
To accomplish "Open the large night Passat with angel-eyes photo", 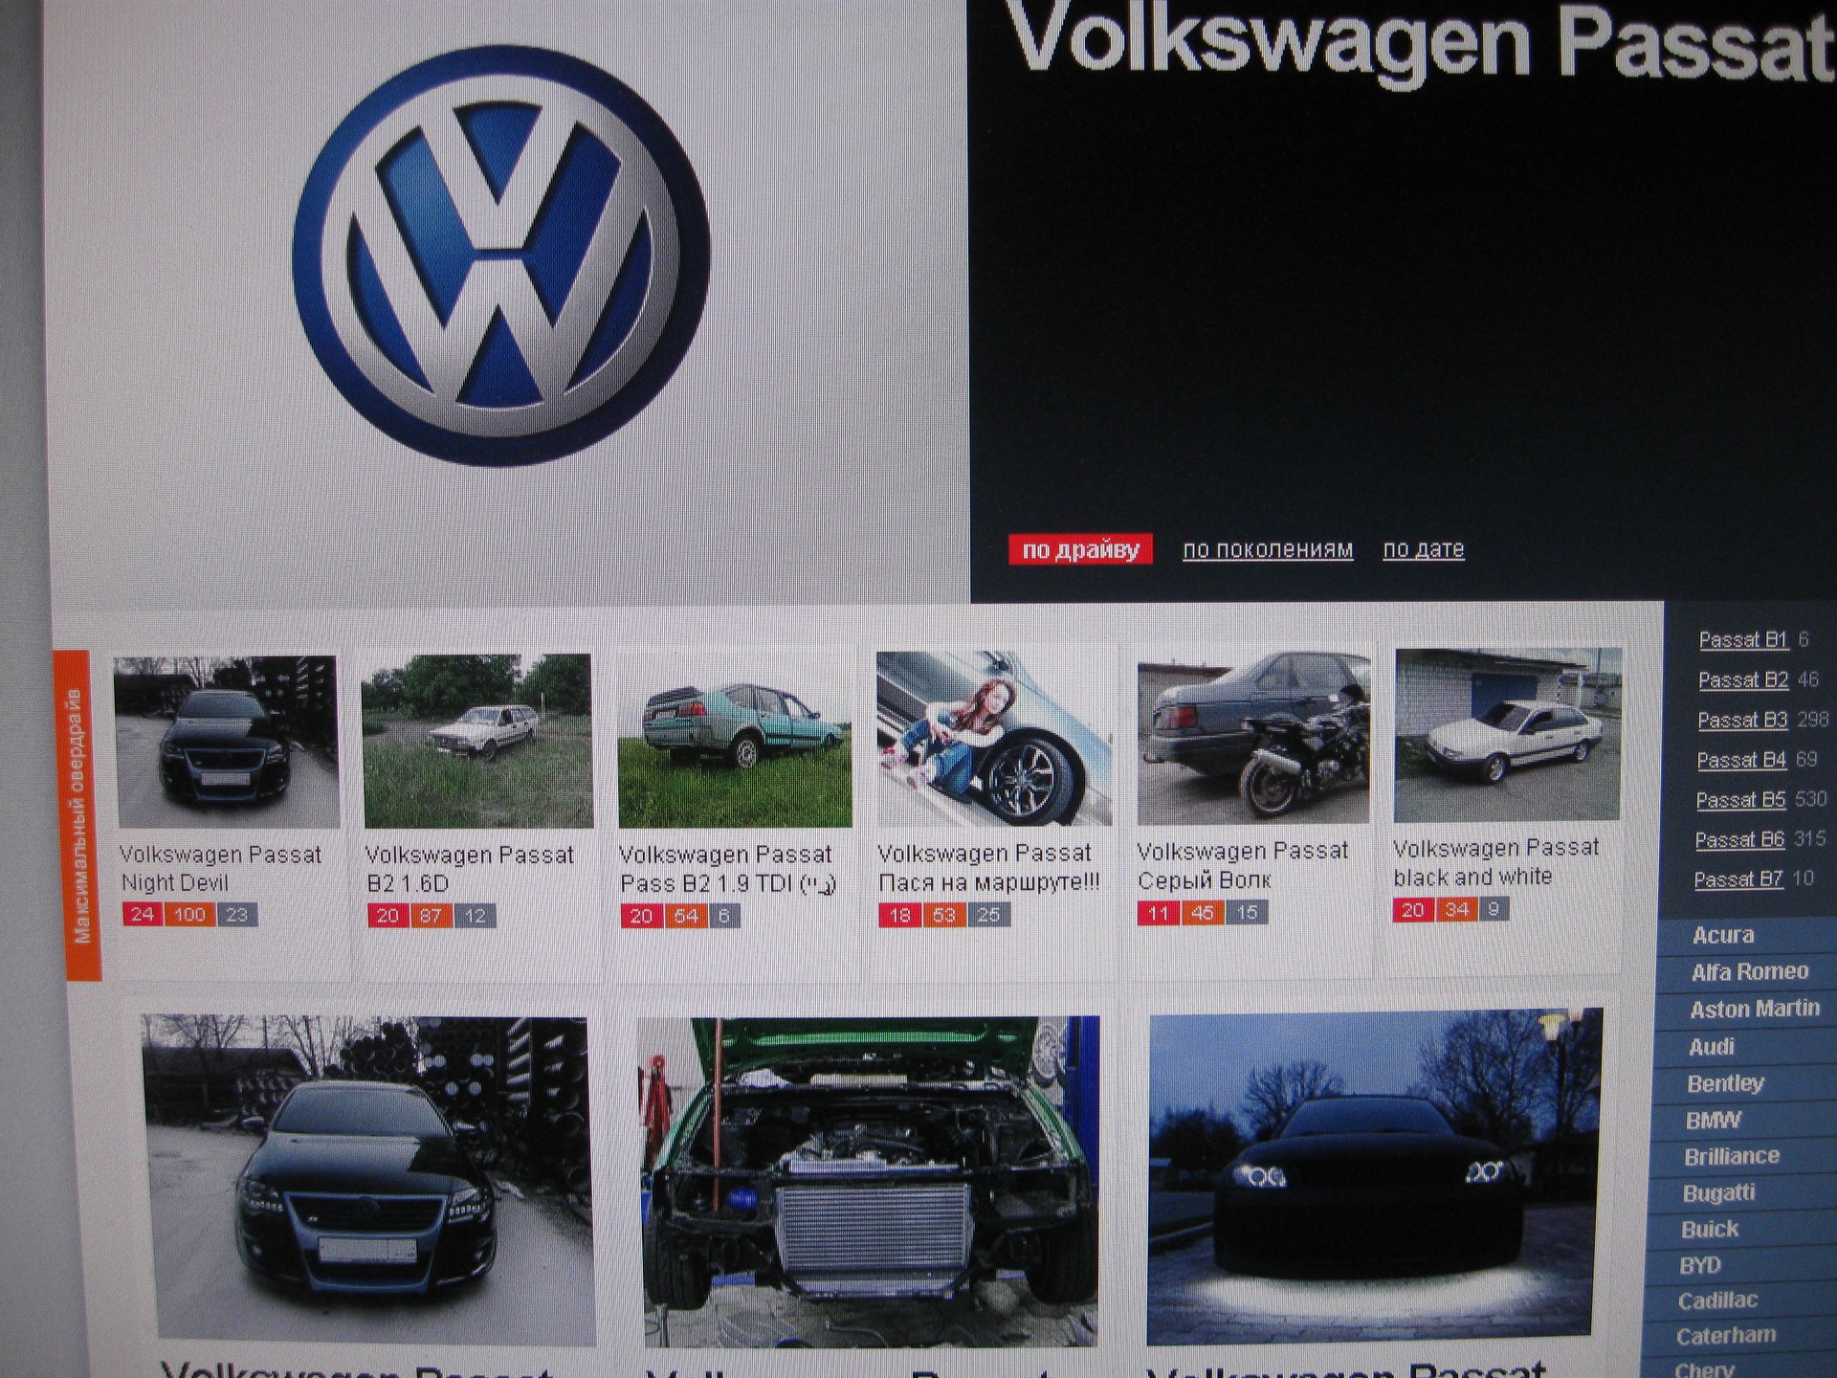I will 1374,1177.
